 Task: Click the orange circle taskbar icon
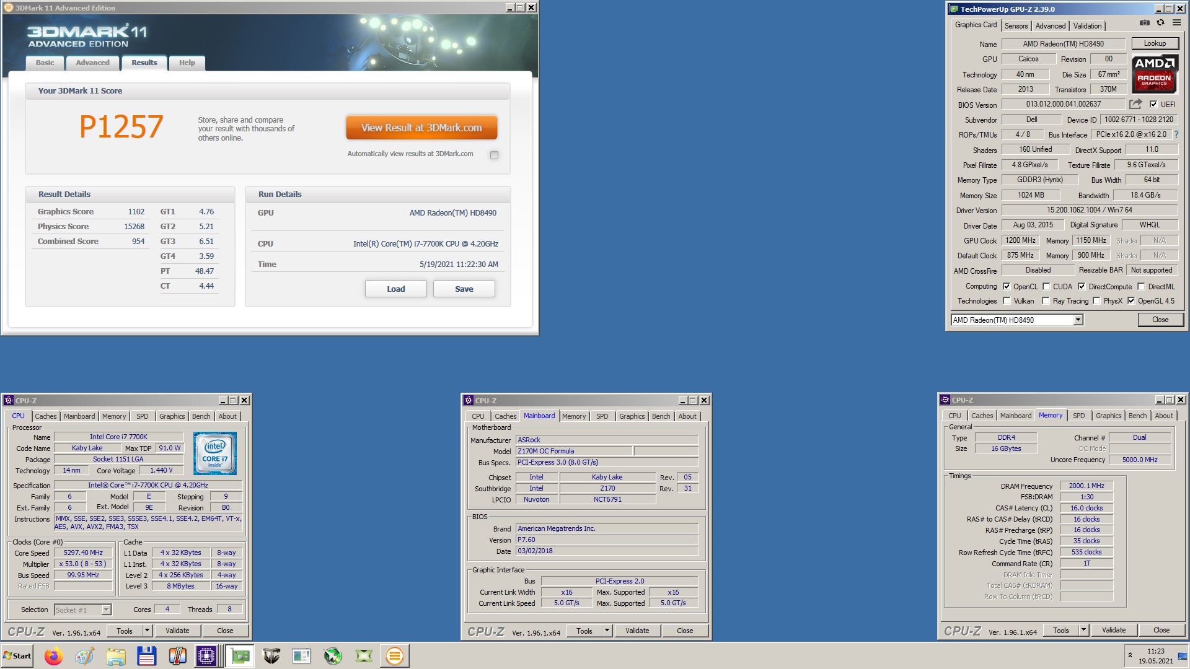tap(394, 655)
